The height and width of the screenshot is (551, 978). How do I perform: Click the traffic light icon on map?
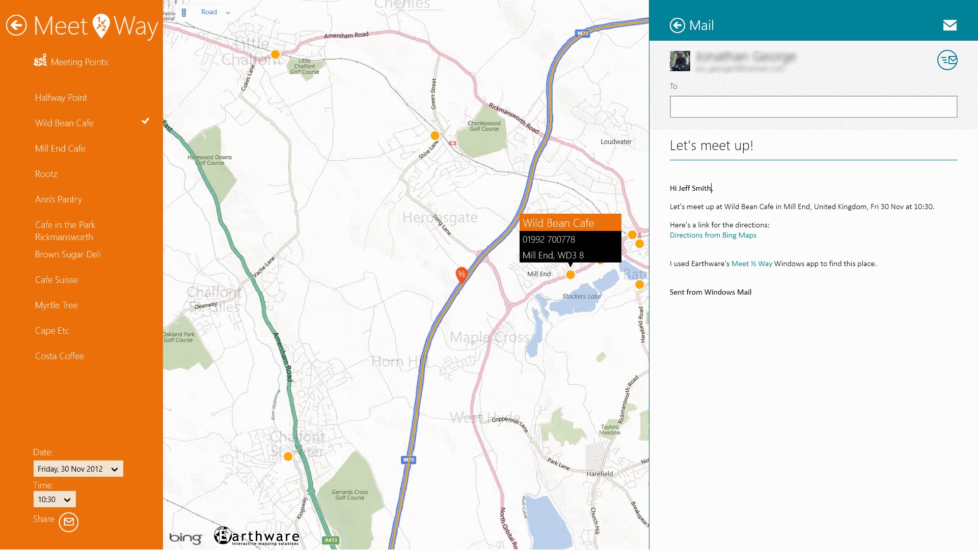point(184,12)
